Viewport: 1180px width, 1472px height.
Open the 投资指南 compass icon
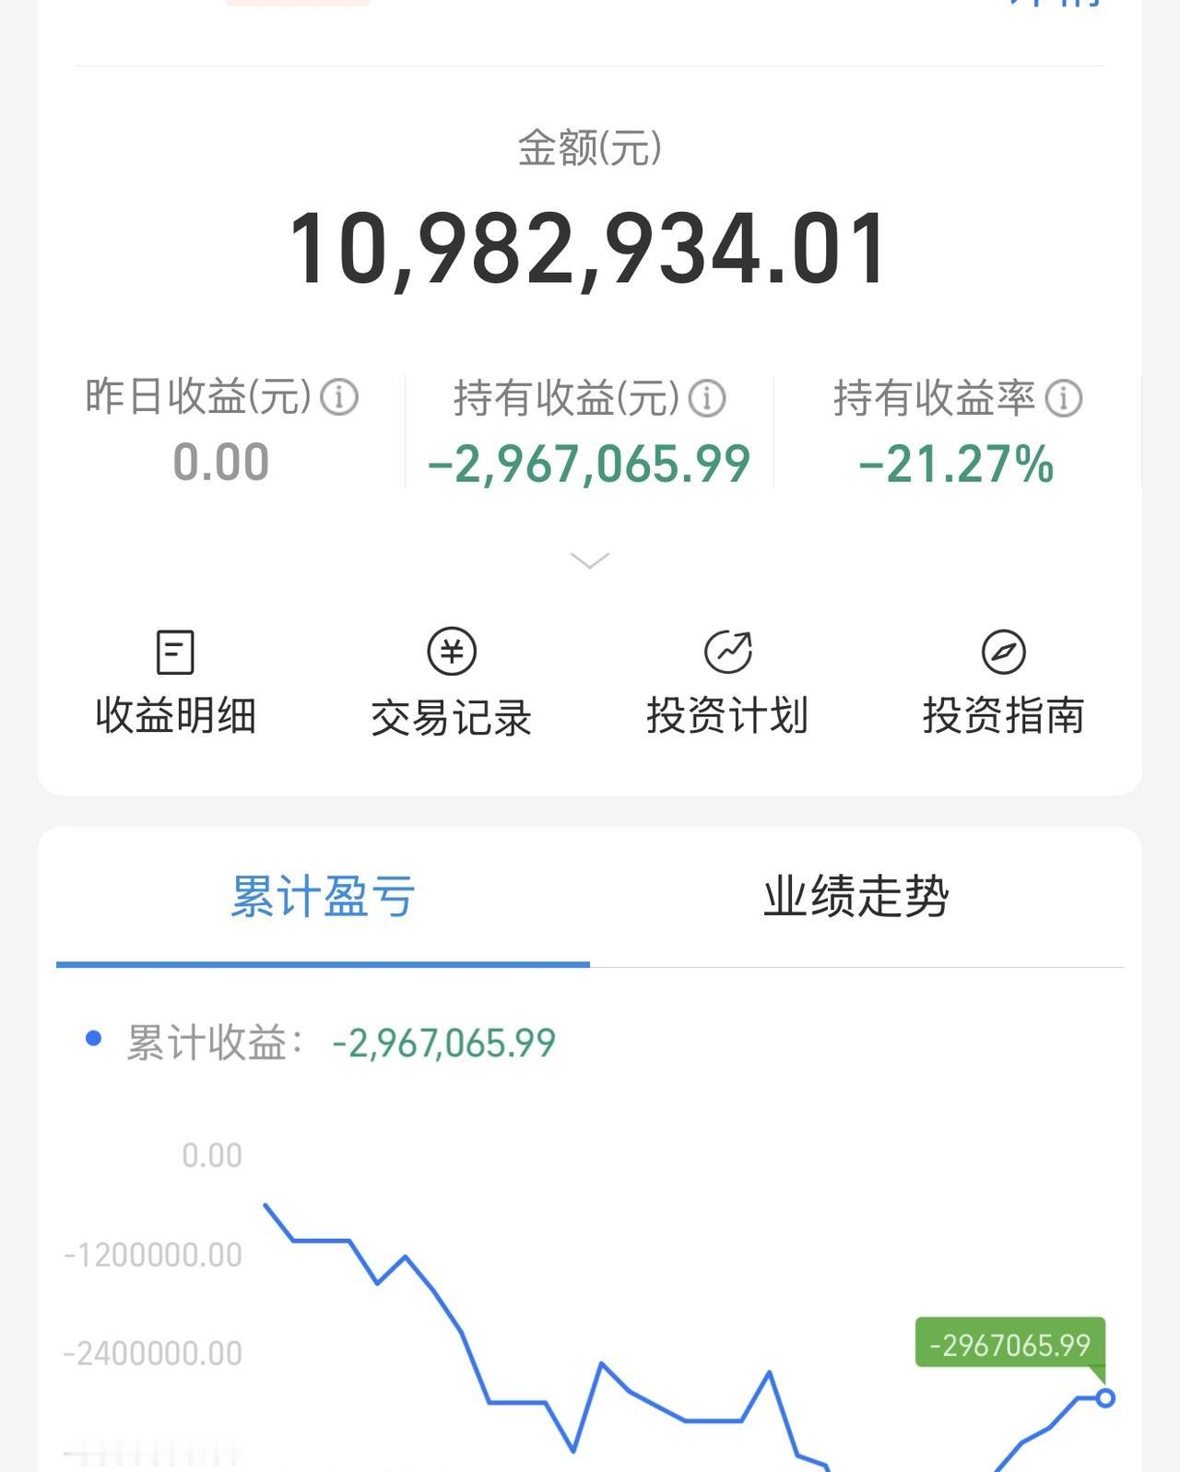pyautogui.click(x=1004, y=652)
